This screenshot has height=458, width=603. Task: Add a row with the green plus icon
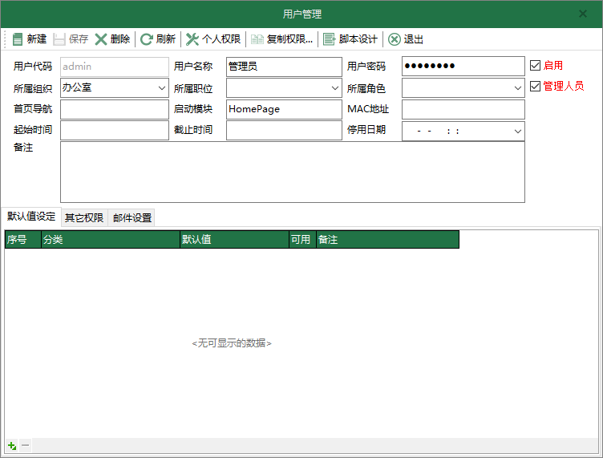[12, 446]
